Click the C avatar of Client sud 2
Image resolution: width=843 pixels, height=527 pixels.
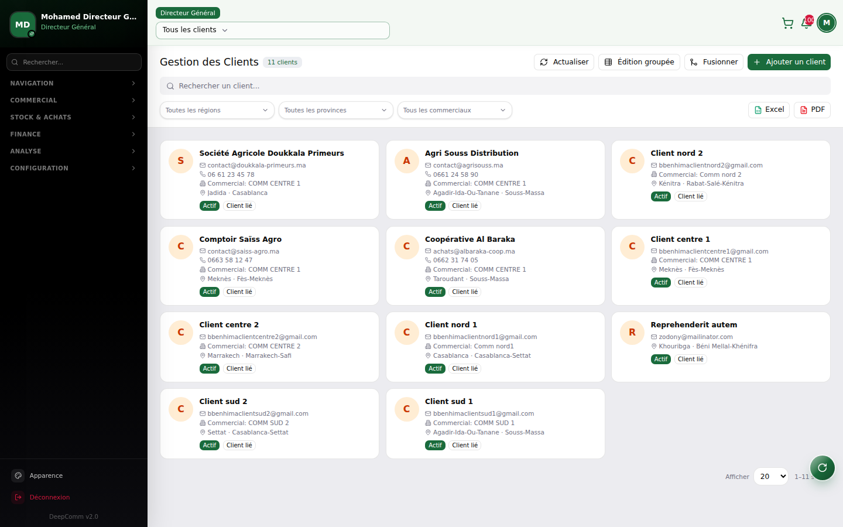coord(181,409)
